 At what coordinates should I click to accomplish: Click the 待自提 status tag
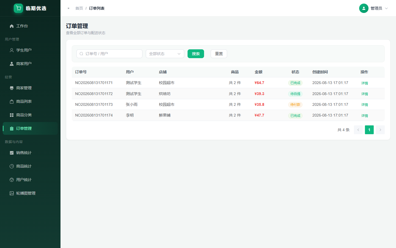coord(295,94)
